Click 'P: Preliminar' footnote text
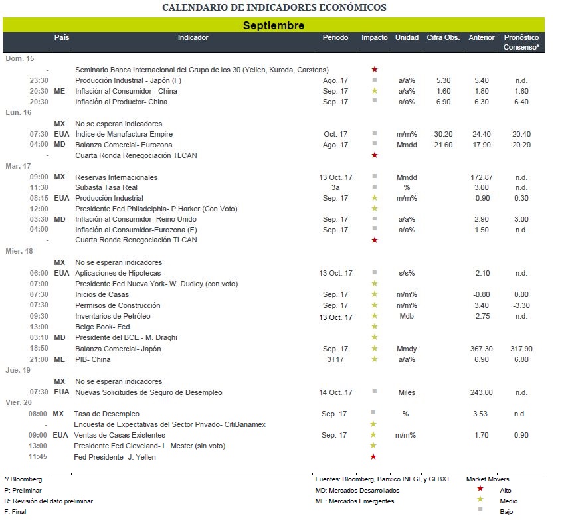 (x=23, y=490)
